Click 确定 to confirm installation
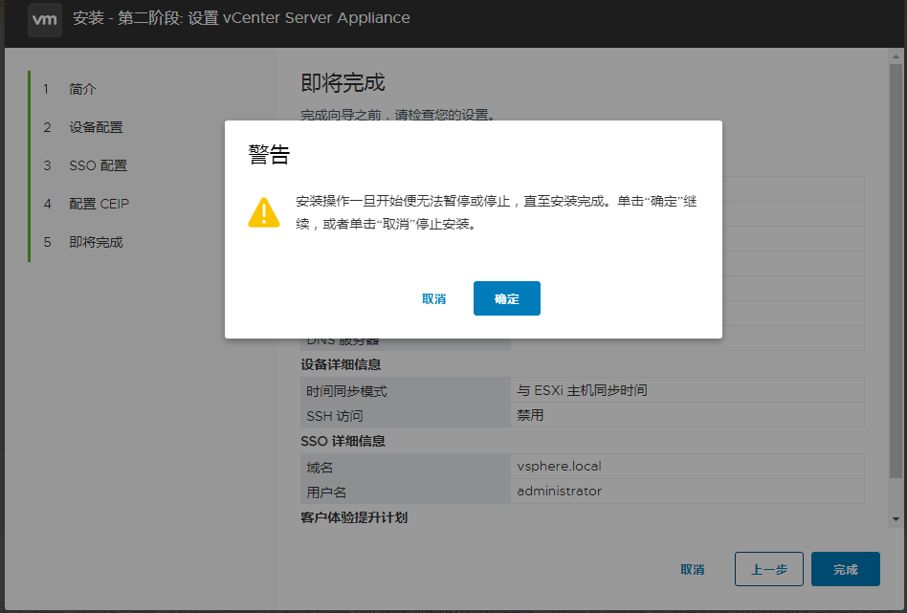 click(x=507, y=298)
